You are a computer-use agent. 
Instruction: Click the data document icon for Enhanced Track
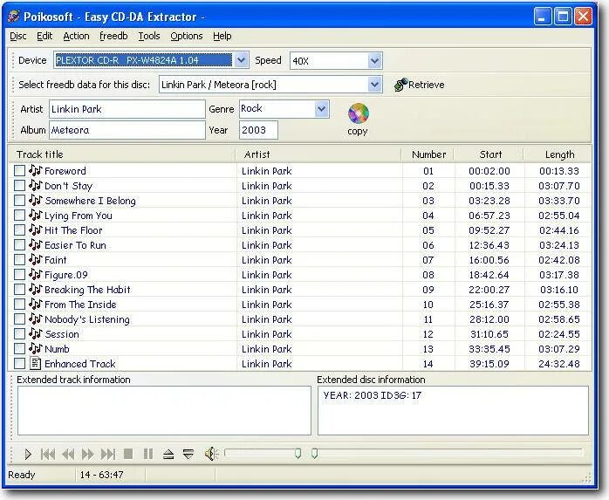click(36, 363)
